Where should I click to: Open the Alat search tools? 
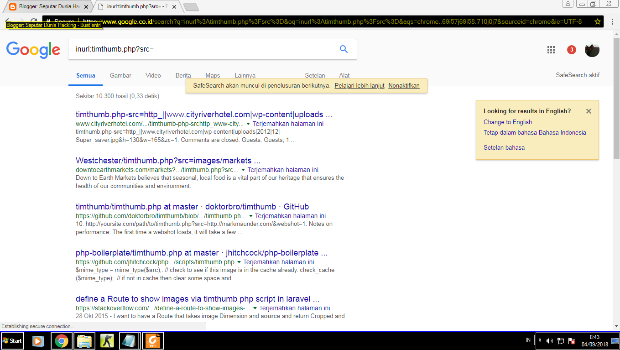pos(344,76)
